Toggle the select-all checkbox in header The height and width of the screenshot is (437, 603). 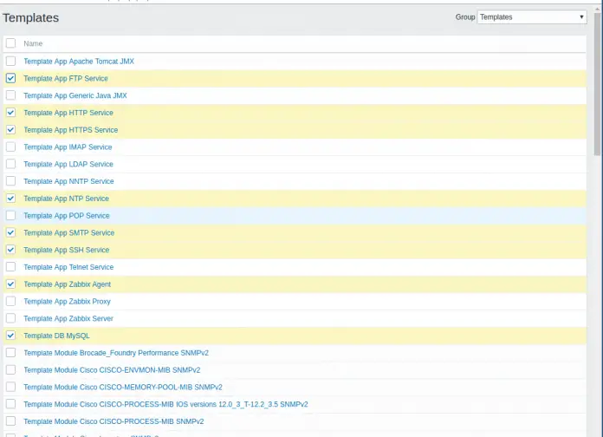tap(10, 43)
